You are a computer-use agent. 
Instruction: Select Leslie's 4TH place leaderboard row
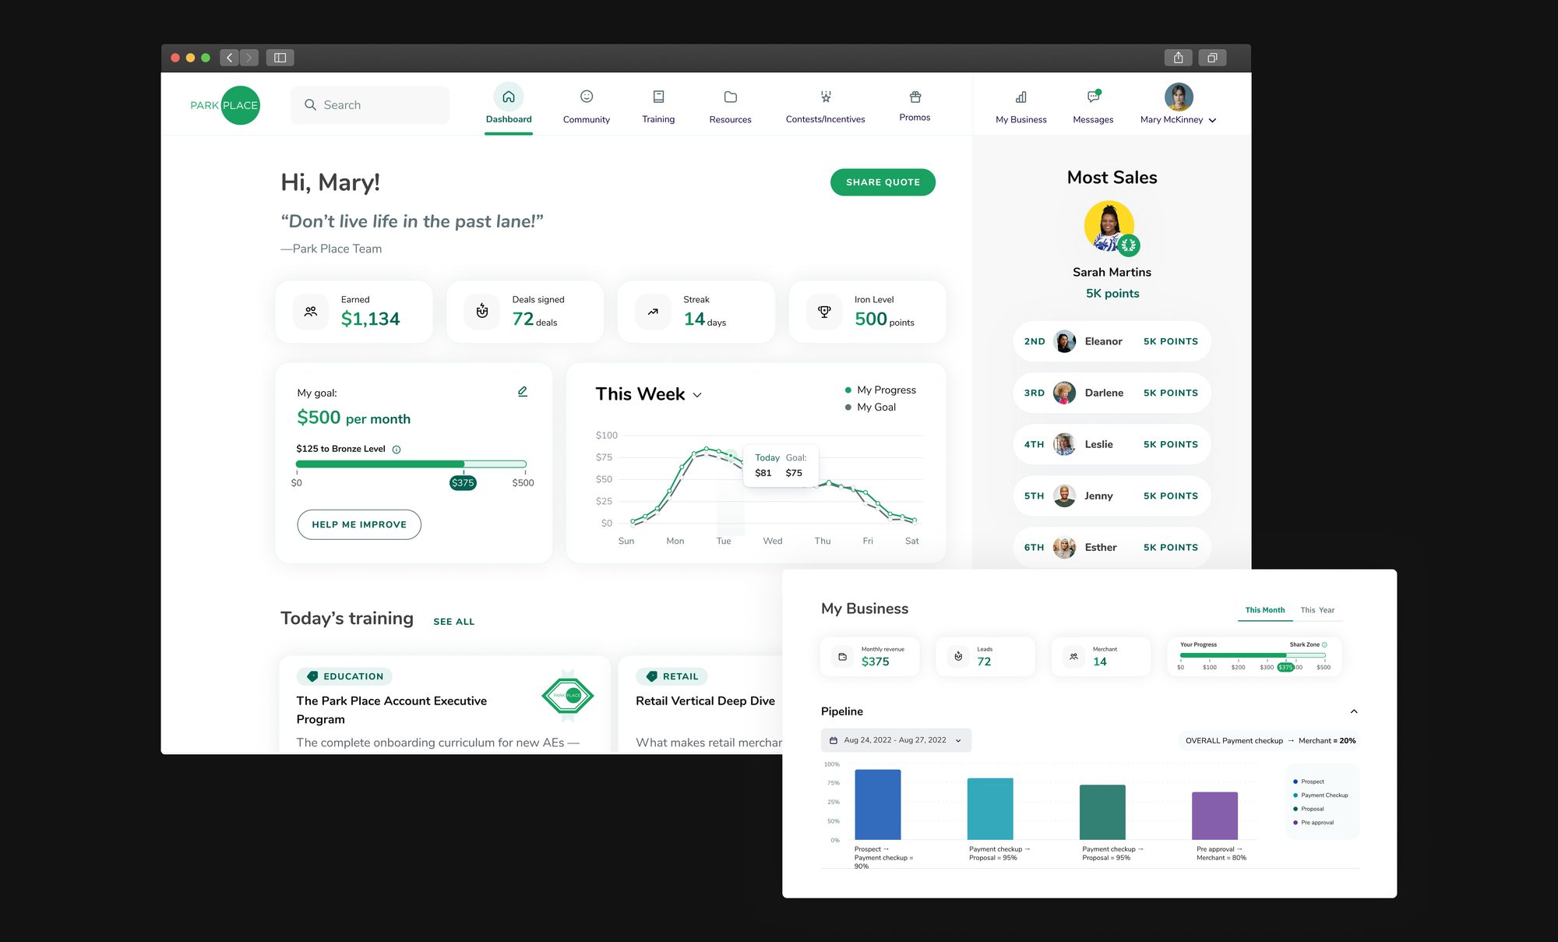click(1112, 444)
